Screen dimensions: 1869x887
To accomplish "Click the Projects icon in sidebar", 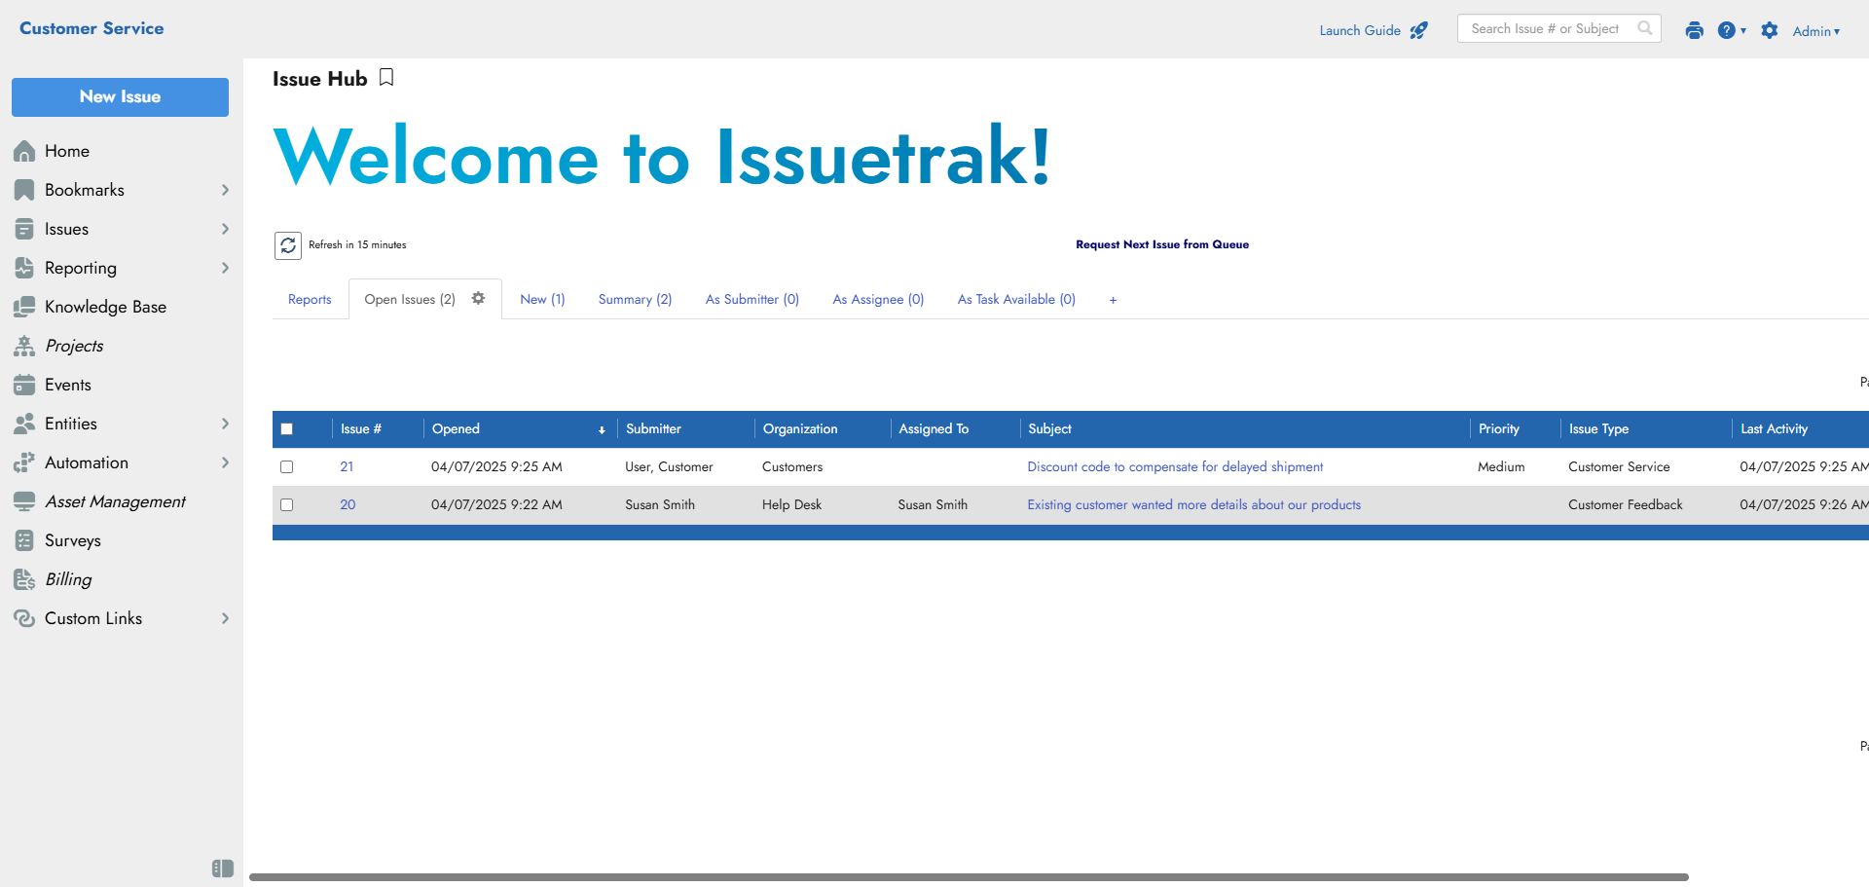I will coord(24,346).
